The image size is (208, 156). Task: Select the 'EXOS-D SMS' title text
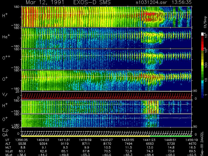click(92, 2)
